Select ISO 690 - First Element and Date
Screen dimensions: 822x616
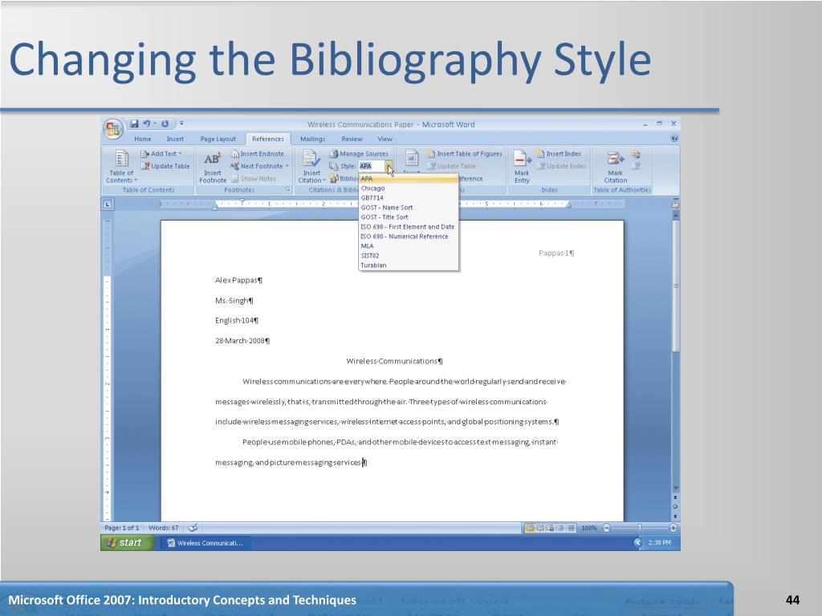pyautogui.click(x=409, y=227)
